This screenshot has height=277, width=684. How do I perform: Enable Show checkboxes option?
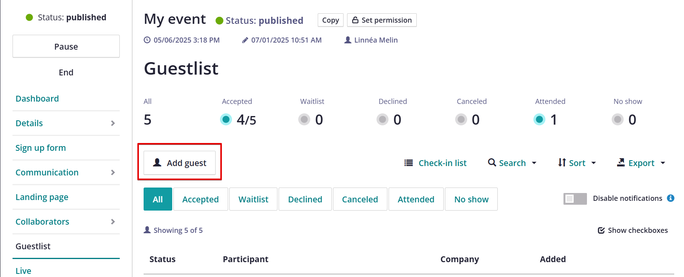click(633, 230)
